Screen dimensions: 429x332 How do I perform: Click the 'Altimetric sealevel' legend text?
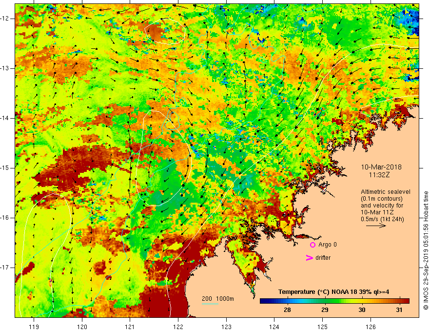pyautogui.click(x=386, y=192)
